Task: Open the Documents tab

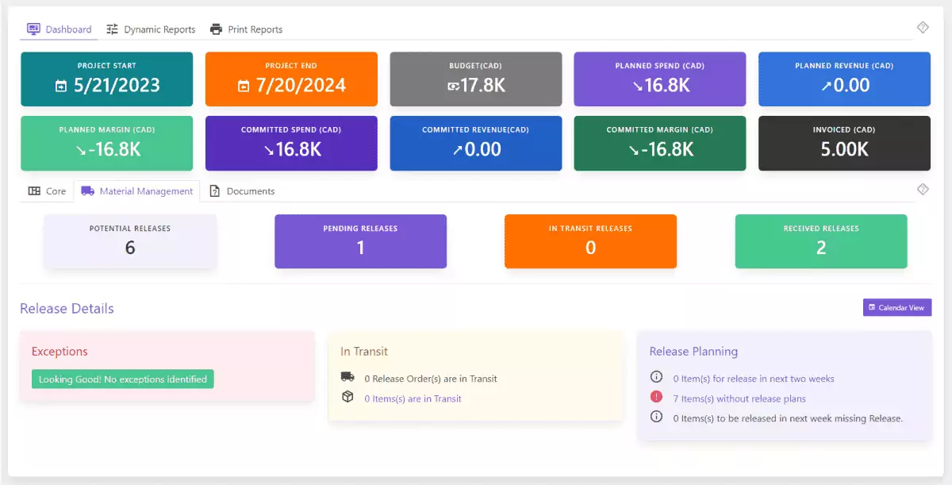Action: pos(242,191)
